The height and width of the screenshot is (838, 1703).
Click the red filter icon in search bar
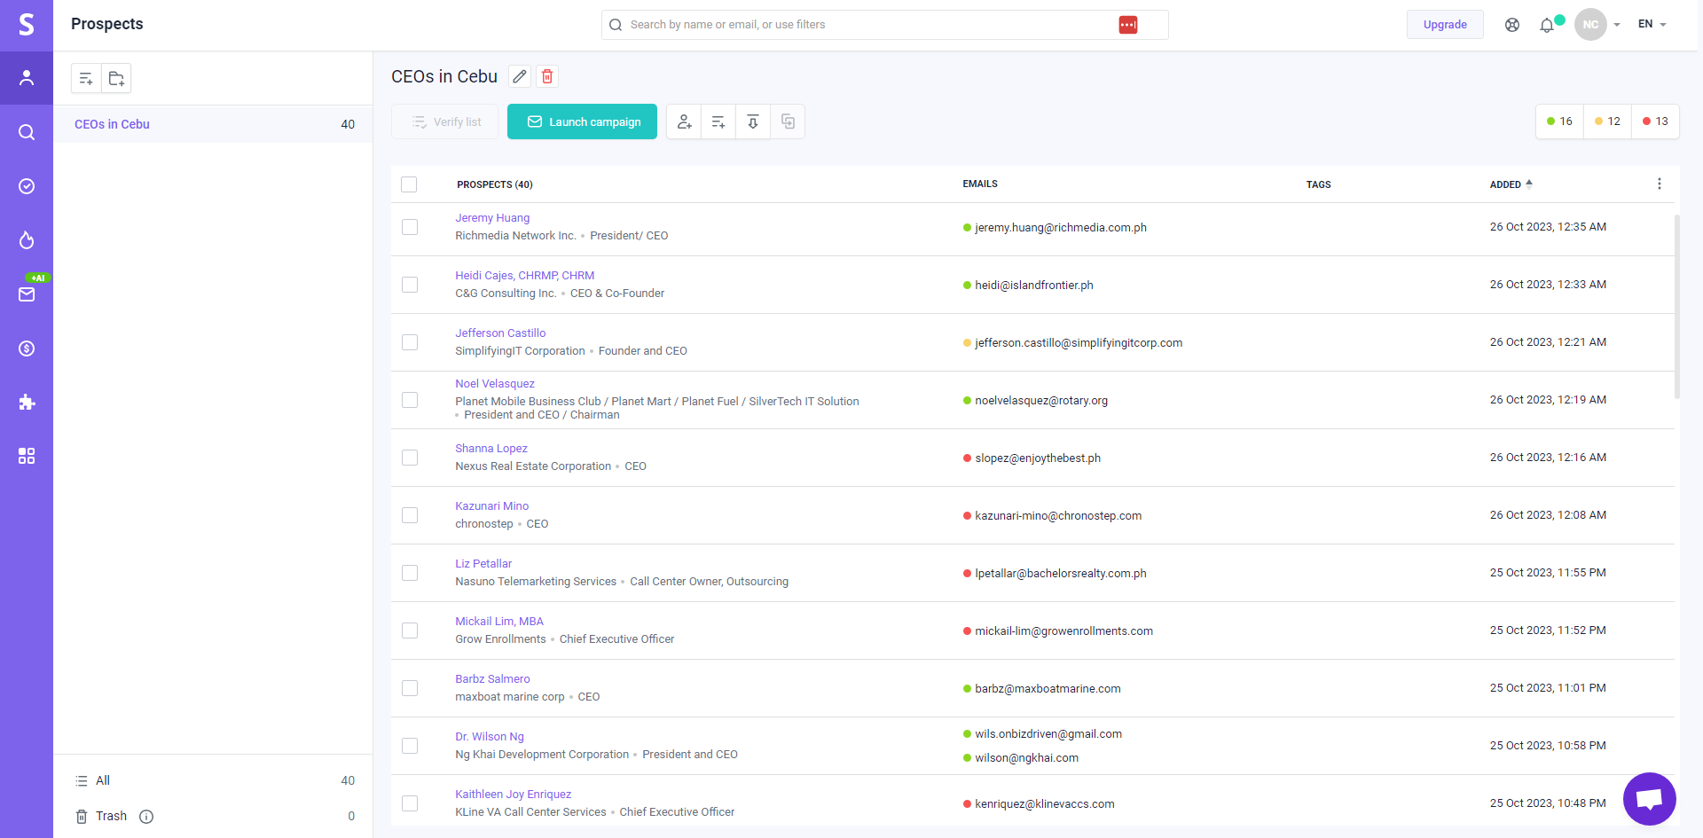pos(1128,25)
